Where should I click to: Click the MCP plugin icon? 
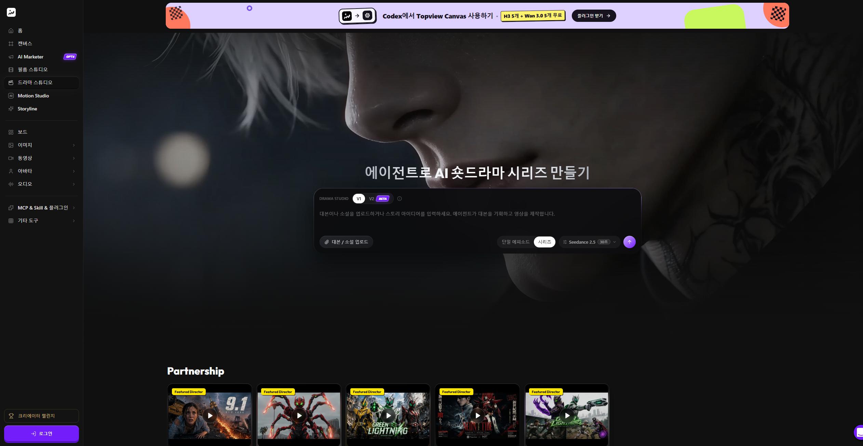click(x=11, y=208)
